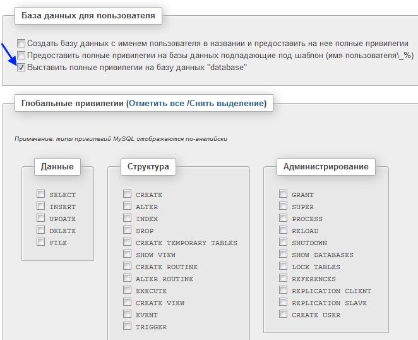Check the CREATE VIEW box

click(x=127, y=302)
